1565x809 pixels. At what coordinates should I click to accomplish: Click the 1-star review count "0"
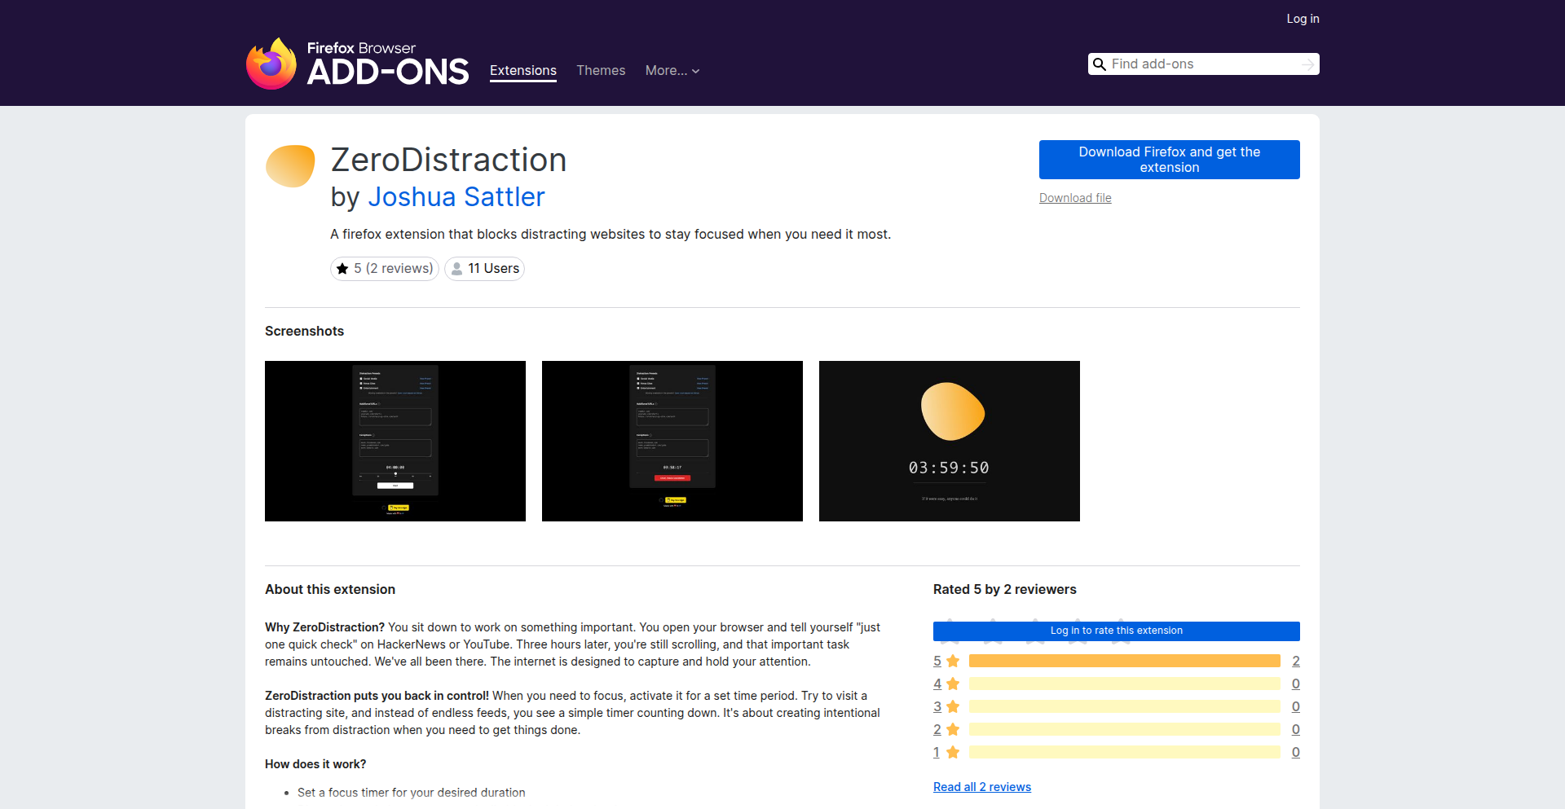coord(1296,752)
